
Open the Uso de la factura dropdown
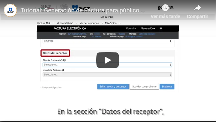tap(107, 75)
